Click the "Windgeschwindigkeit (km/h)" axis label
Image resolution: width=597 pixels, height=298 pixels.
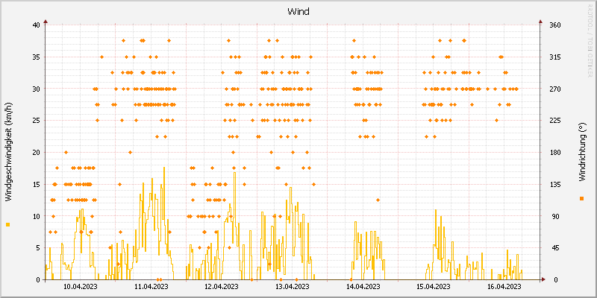(x=8, y=153)
